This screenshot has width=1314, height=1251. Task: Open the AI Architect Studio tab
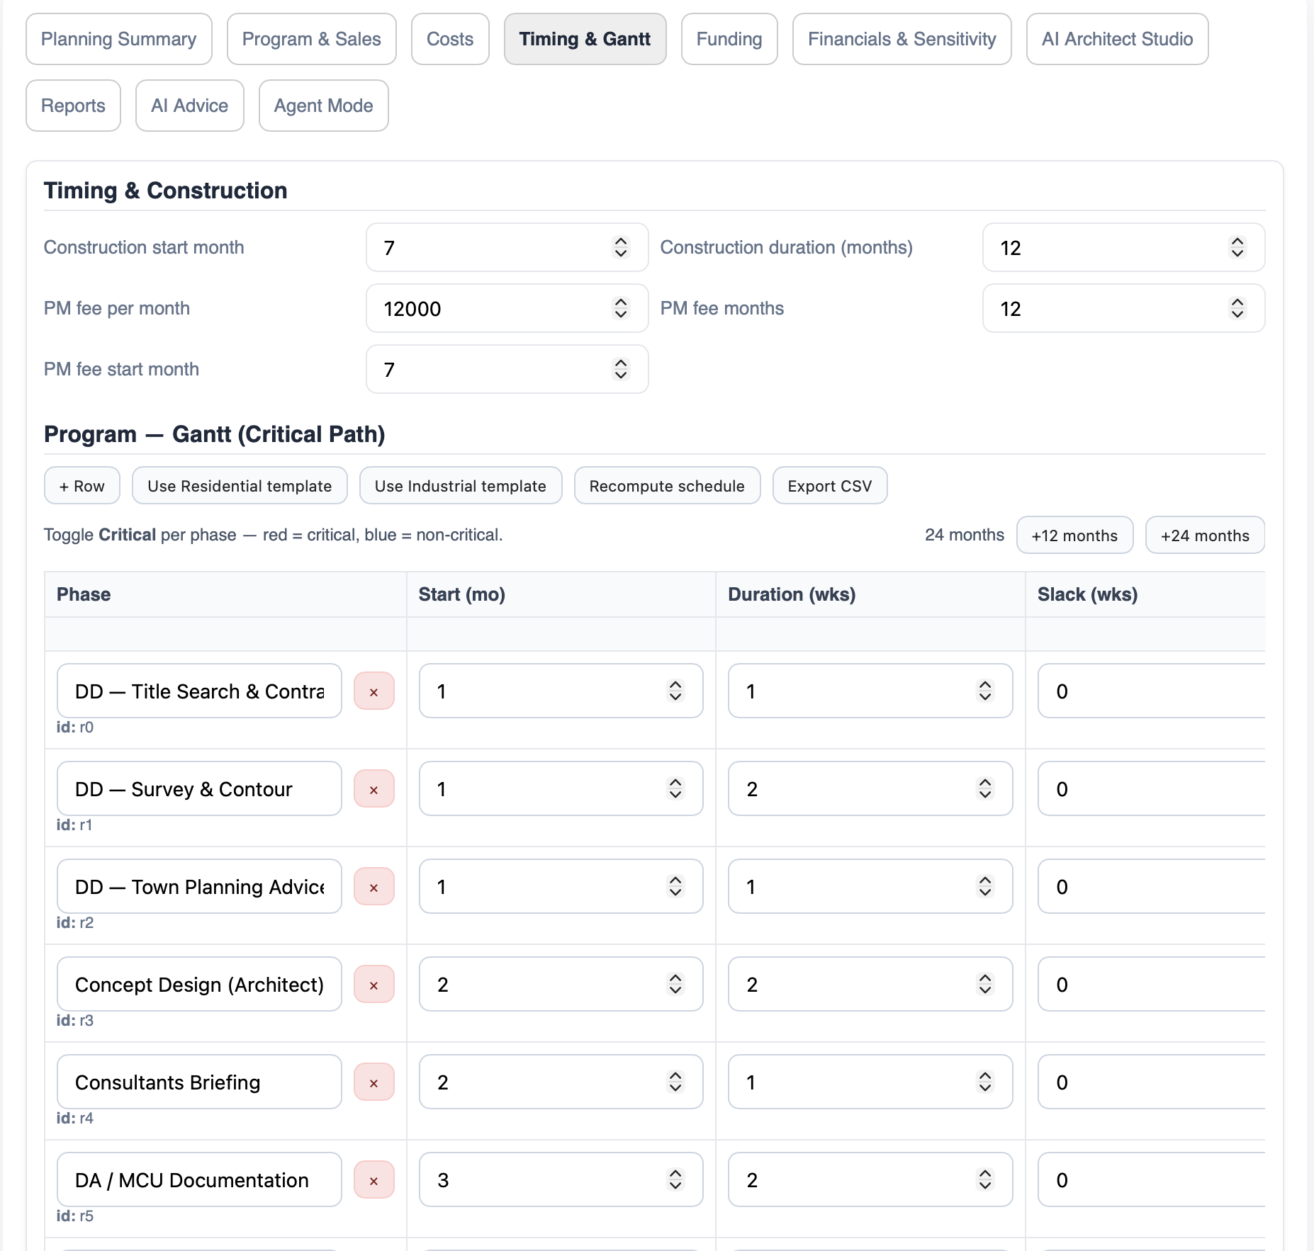click(x=1118, y=39)
